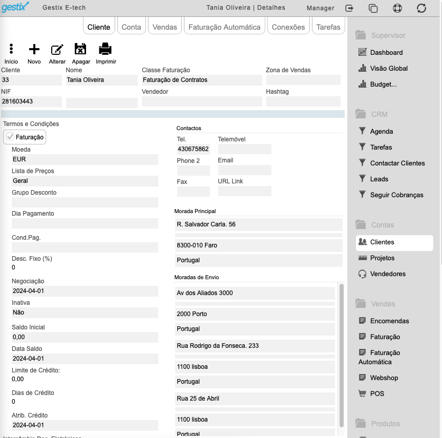Click the Inativa field Não
The image size is (442, 438).
[x=85, y=312]
